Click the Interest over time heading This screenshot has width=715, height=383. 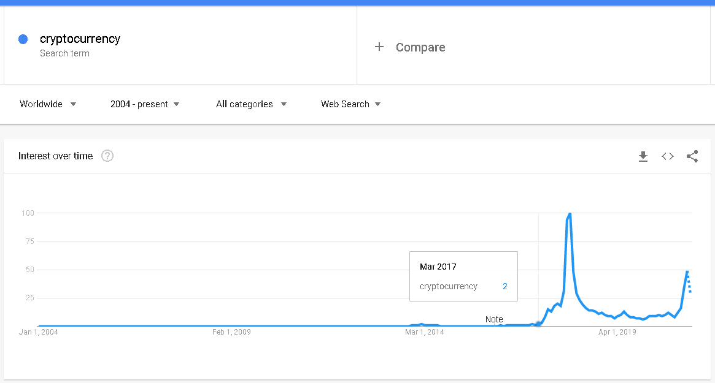[55, 156]
